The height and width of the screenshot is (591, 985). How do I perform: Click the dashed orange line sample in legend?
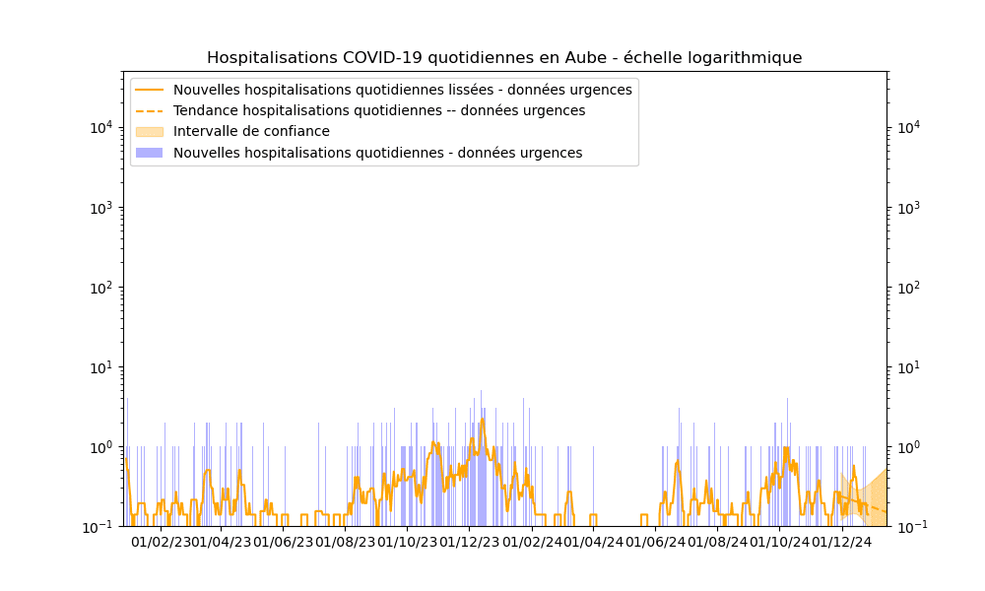tap(150, 111)
